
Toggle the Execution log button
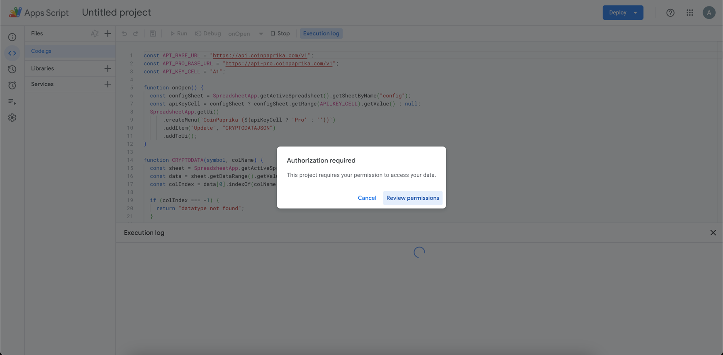point(321,33)
